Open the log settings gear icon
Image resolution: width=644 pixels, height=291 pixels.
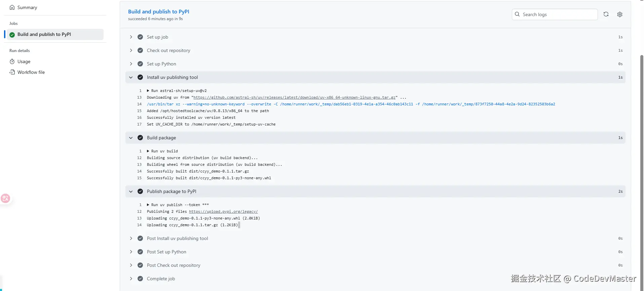tap(619, 14)
